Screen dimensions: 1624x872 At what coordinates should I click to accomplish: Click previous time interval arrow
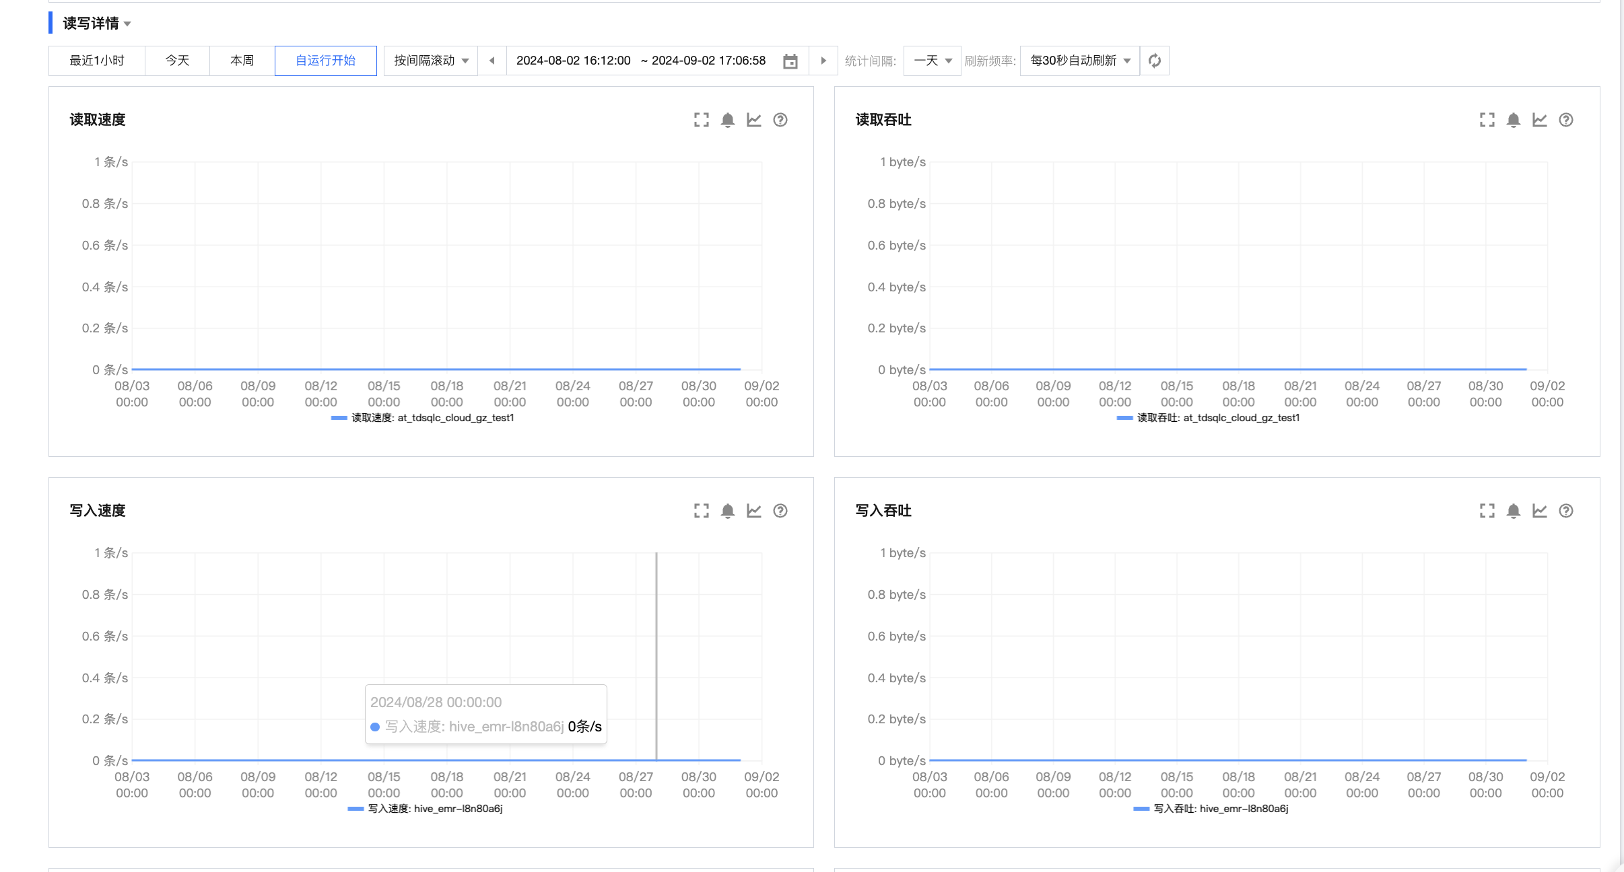point(492,61)
